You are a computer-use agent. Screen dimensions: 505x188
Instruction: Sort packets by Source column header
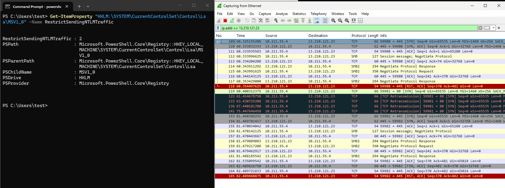pos(286,35)
